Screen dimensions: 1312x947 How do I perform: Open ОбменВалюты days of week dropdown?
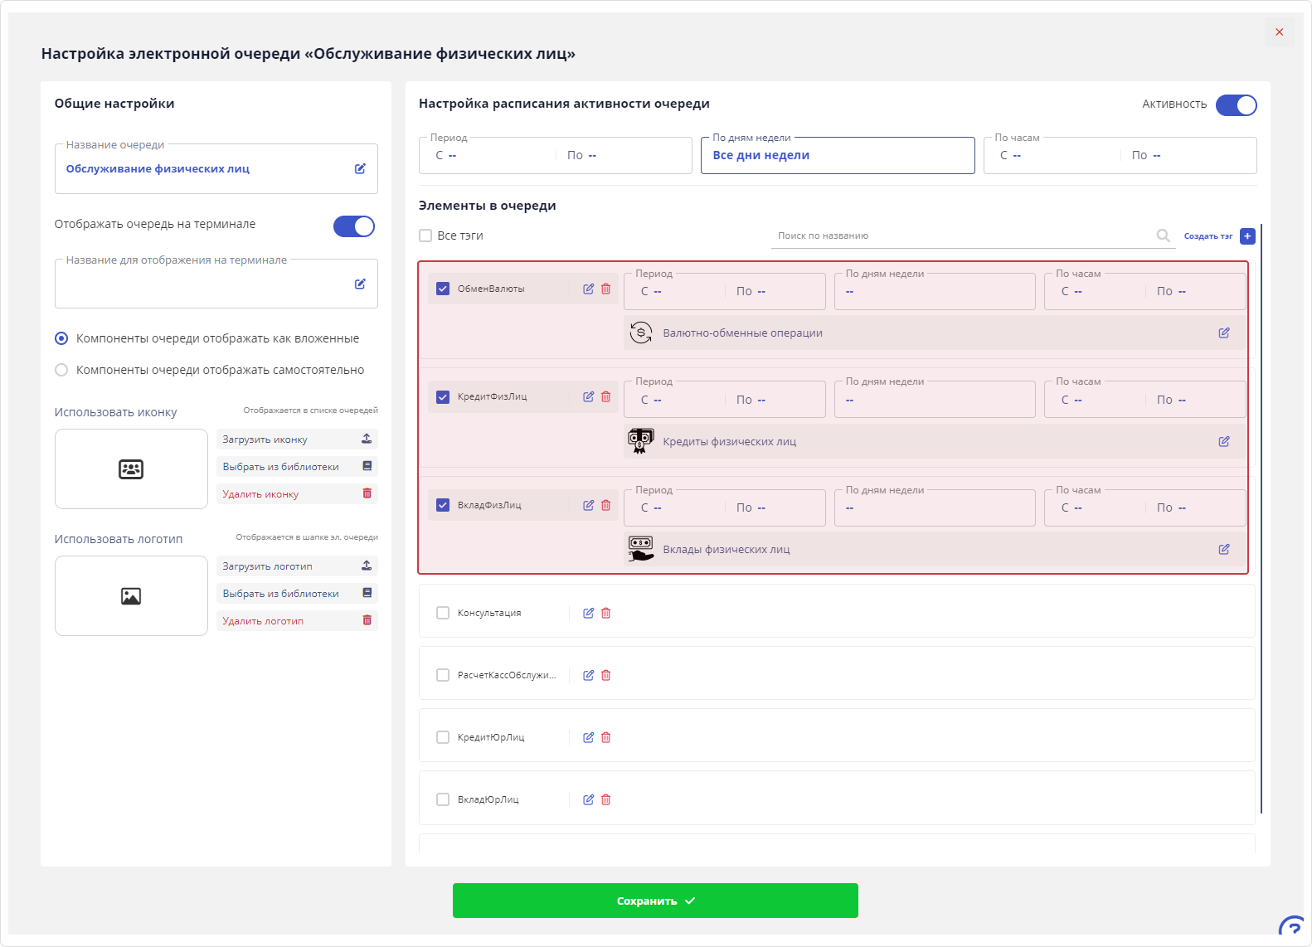coord(934,292)
